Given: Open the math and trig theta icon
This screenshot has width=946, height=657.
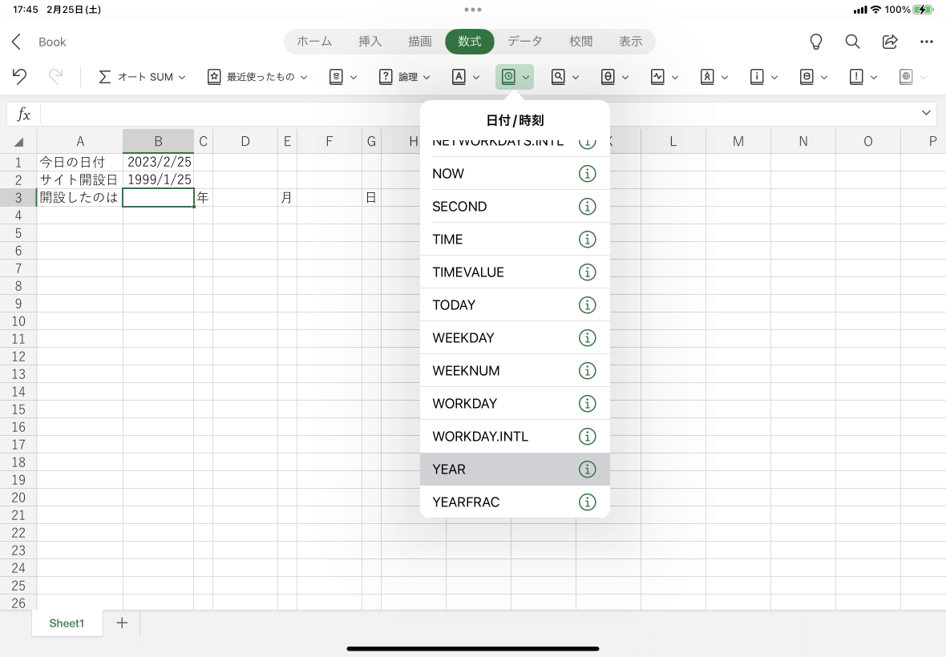Looking at the screenshot, I should (x=608, y=77).
